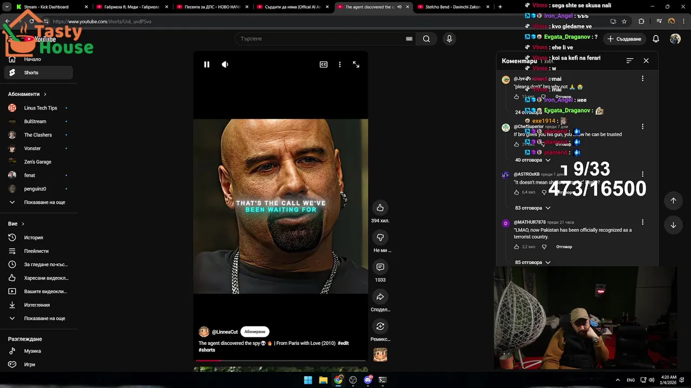The height and width of the screenshot is (388, 691).
Task: Open the Създаване create button
Action: pos(624,39)
